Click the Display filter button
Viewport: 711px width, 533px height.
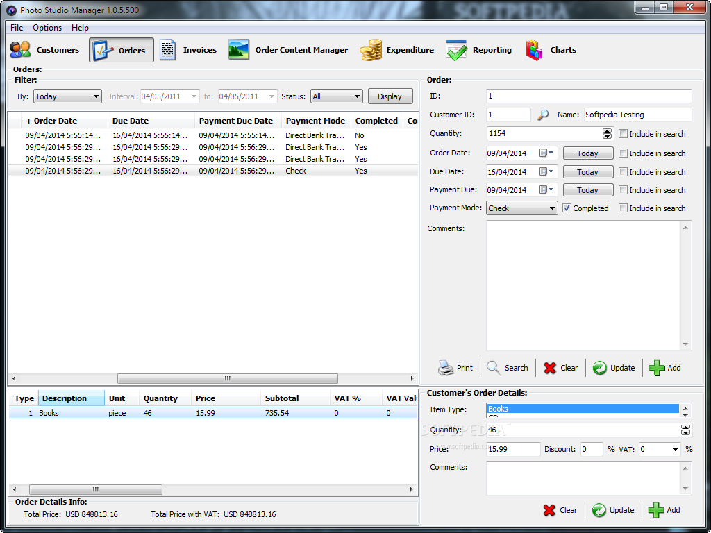coord(390,96)
